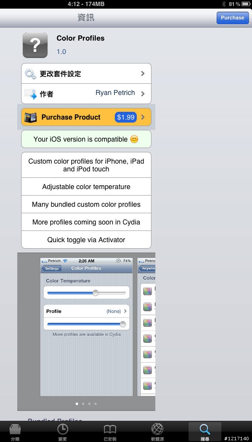Click the blue Purchase button
The image size is (252, 442).
(233, 18)
